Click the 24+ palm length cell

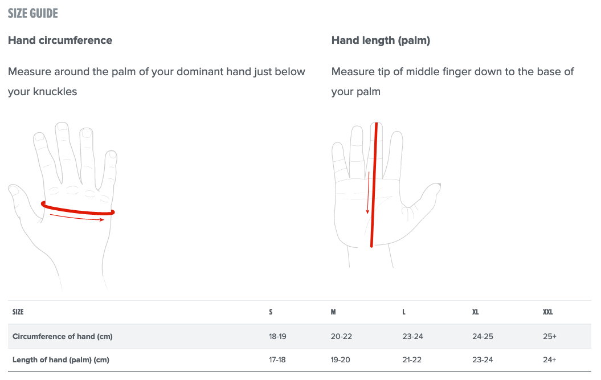[550, 359]
